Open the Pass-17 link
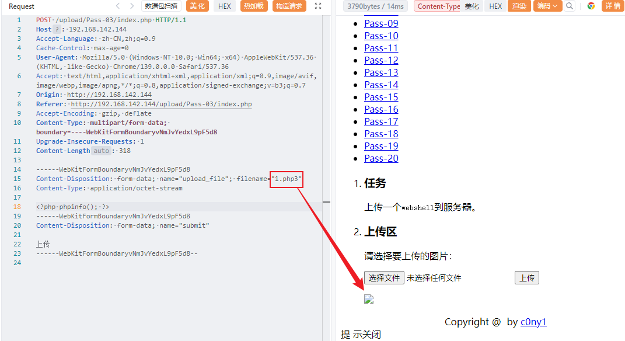 pyautogui.click(x=381, y=121)
